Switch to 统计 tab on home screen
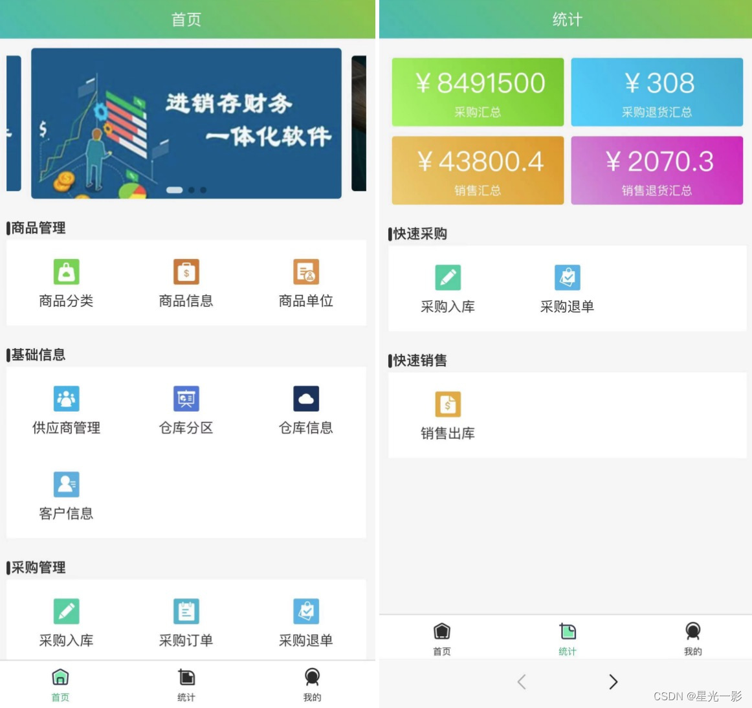Image resolution: width=752 pixels, height=708 pixels. (x=186, y=685)
